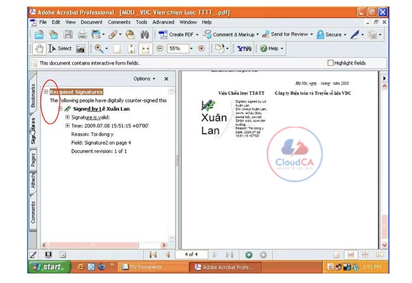Select the Hand tool
Viewport: 412px width, 283px height.
click(39, 49)
